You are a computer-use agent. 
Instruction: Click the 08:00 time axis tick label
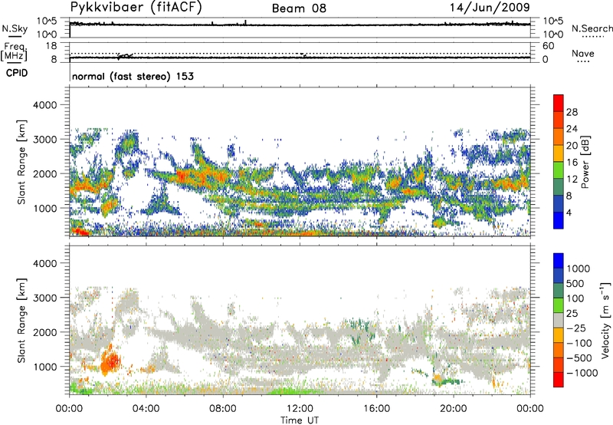click(223, 409)
